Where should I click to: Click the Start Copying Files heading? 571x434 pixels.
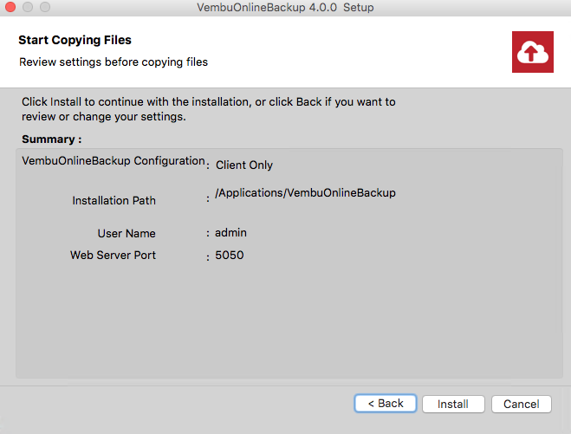75,40
